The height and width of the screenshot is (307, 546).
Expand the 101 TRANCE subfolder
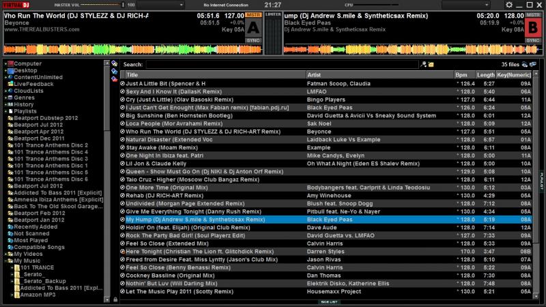coord(12,267)
